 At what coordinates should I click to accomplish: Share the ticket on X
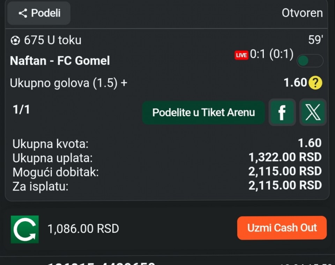313,113
